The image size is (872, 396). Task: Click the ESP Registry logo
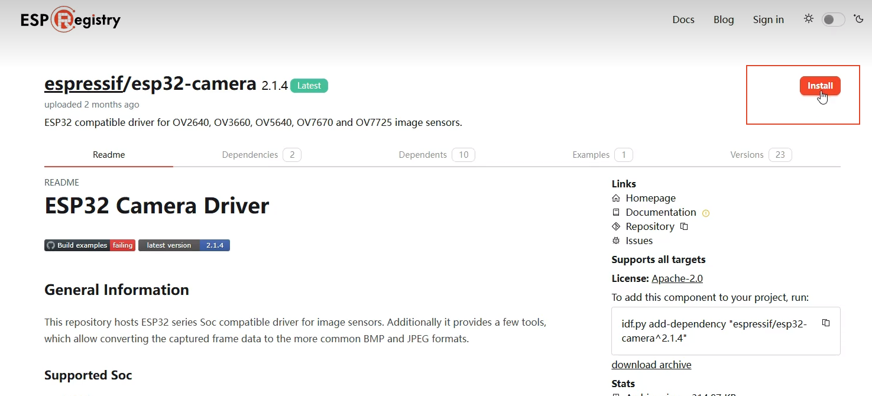click(70, 20)
